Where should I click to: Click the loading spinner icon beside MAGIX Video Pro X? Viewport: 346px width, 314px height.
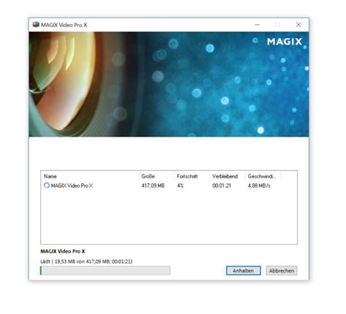click(x=47, y=185)
